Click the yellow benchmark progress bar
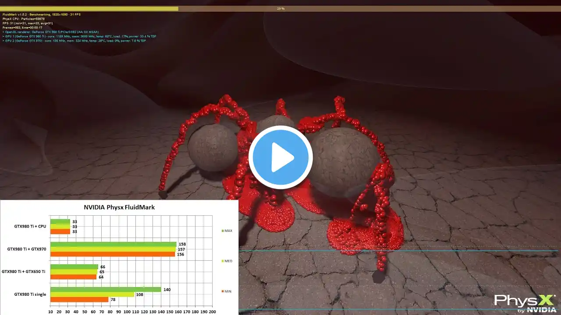 pos(89,8)
